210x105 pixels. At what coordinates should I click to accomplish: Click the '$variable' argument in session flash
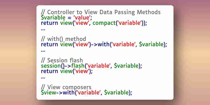(126, 66)
